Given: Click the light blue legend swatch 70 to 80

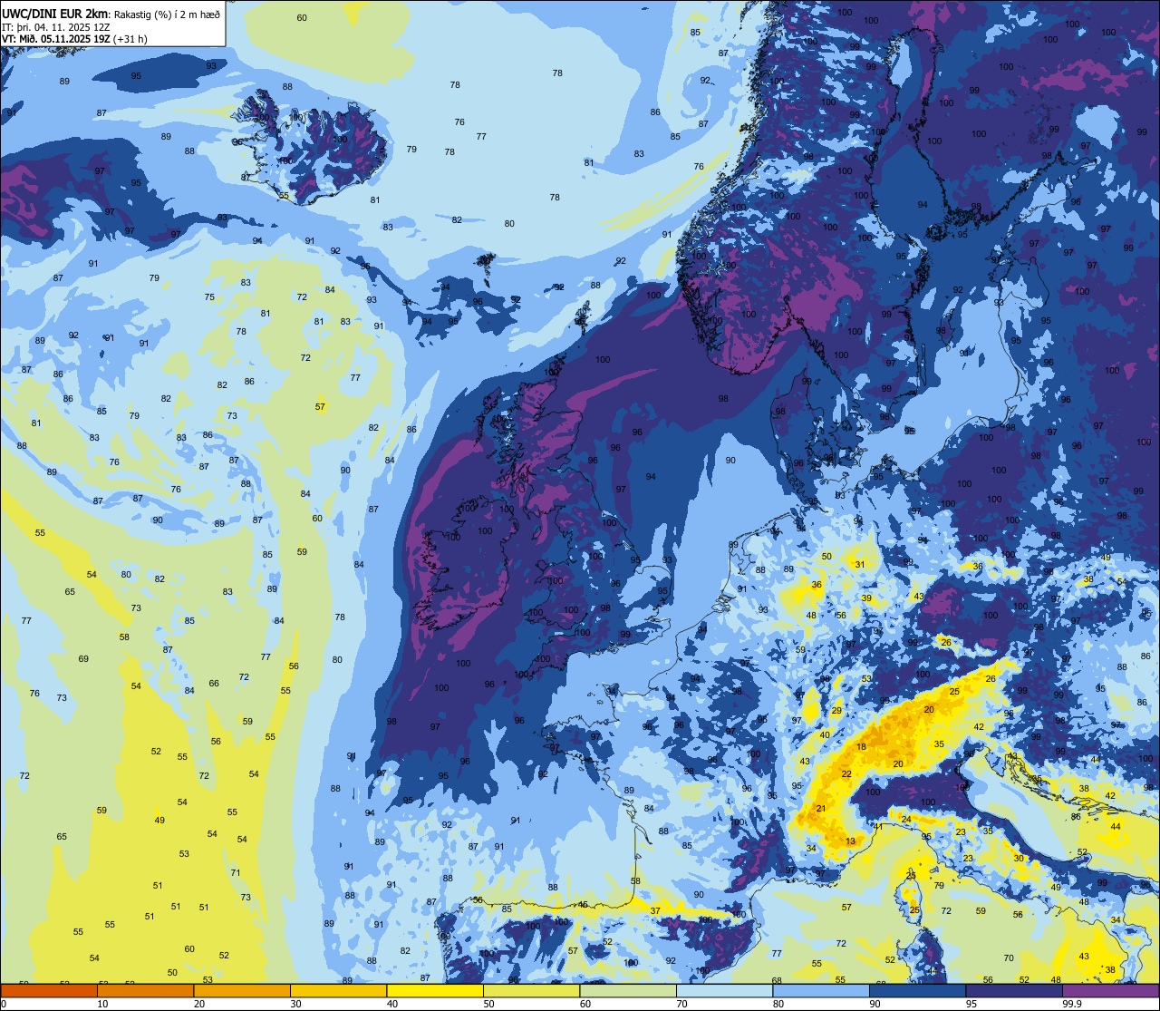Looking at the screenshot, I should tap(725, 990).
